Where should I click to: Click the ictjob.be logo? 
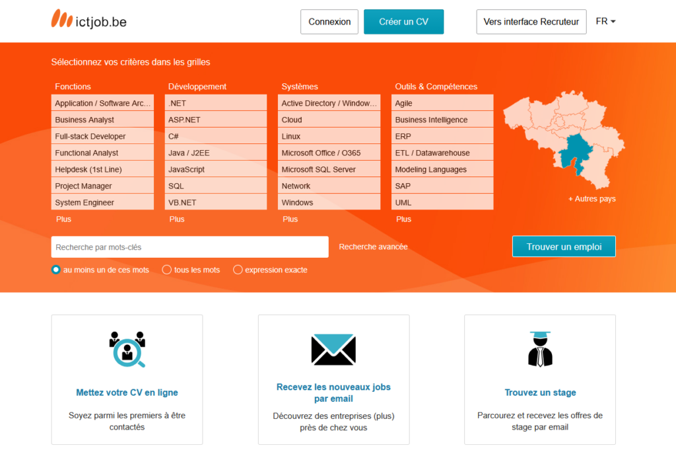[88, 20]
